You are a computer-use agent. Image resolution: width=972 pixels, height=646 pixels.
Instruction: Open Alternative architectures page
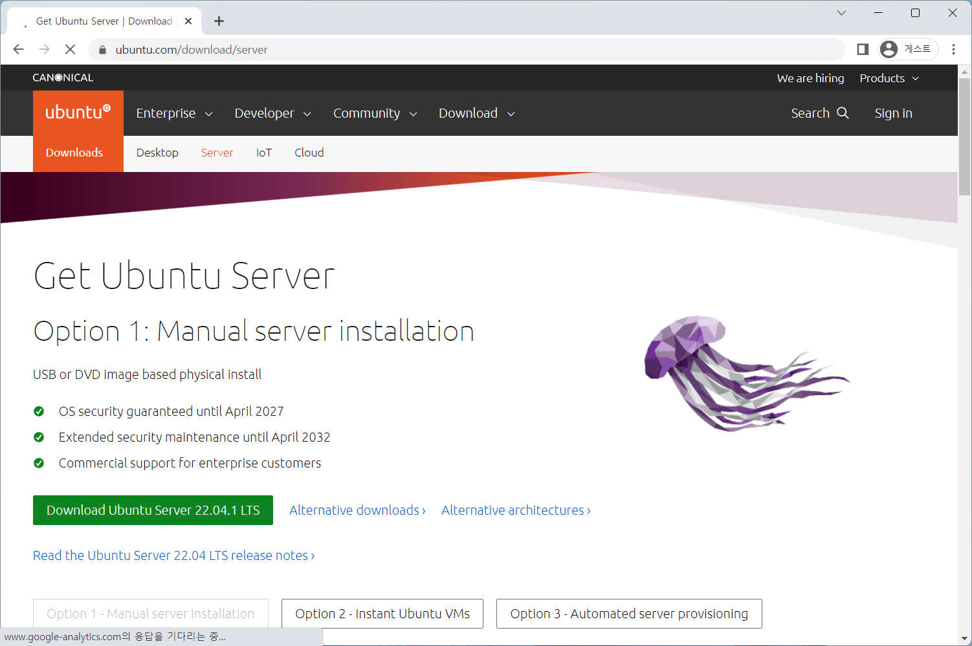515,510
